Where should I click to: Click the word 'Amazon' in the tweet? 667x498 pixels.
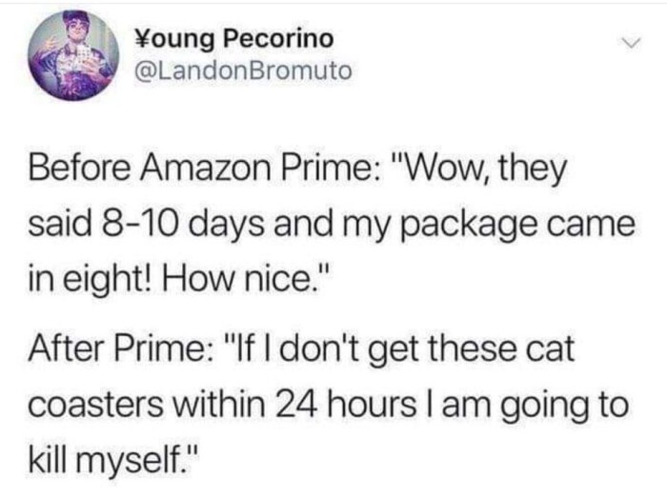point(206,168)
